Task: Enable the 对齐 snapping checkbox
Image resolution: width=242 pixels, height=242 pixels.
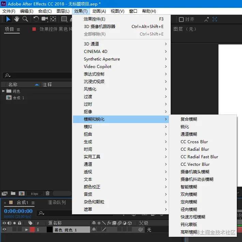Action: tap(181, 19)
